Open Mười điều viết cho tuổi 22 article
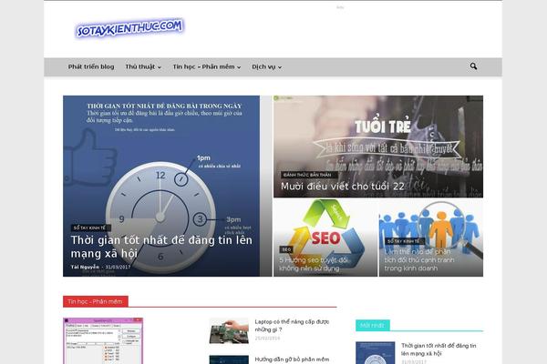Viewport: 547px width, 364px height. pyautogui.click(x=343, y=187)
